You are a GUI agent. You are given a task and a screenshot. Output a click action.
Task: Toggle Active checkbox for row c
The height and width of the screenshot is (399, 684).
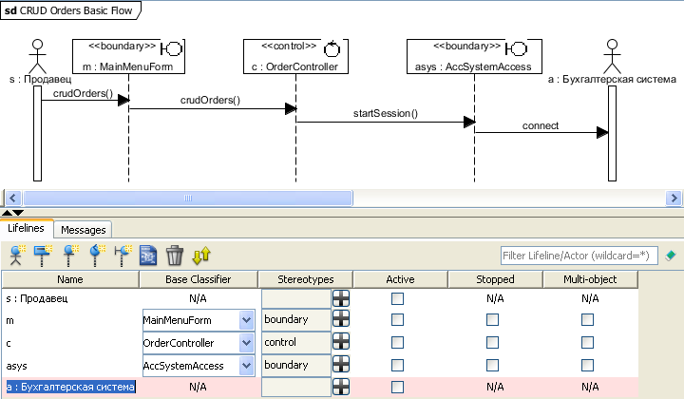(397, 342)
